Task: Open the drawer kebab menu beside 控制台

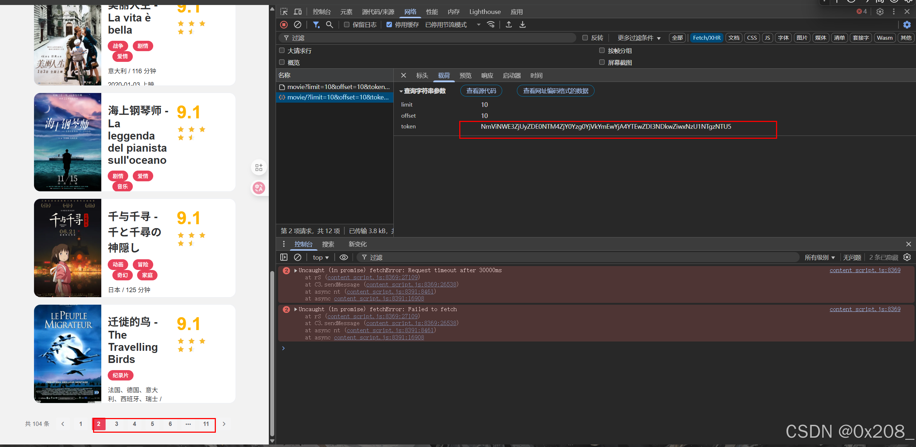Action: point(284,244)
